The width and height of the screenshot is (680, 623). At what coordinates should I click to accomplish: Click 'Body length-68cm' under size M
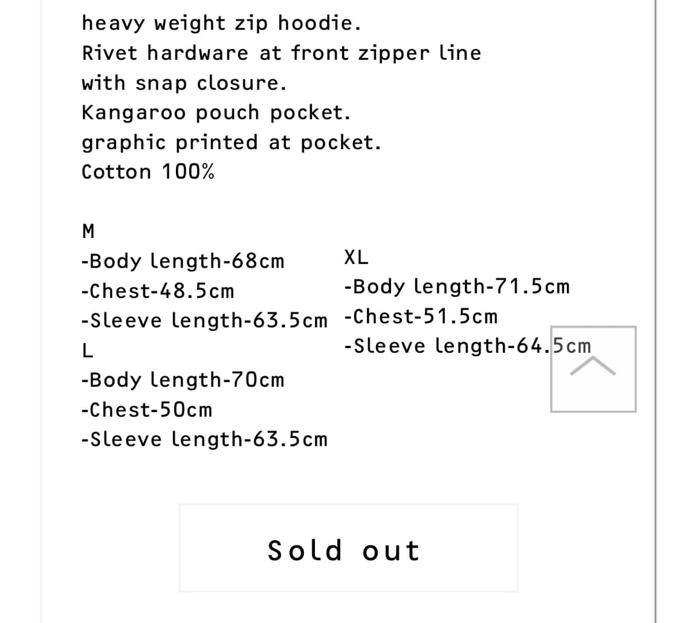pyautogui.click(x=183, y=261)
